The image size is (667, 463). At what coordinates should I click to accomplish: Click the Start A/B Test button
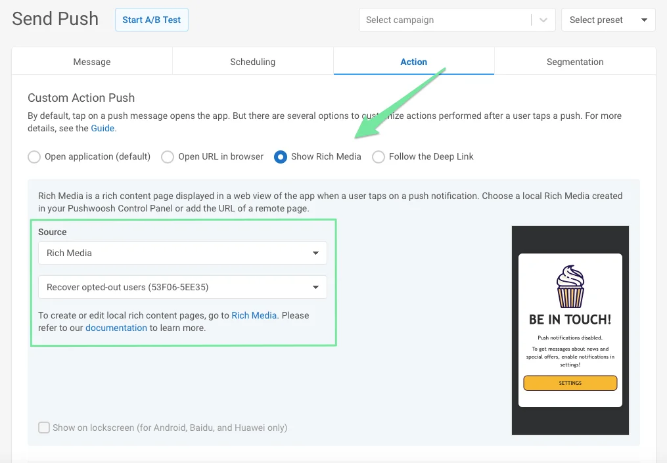[152, 20]
